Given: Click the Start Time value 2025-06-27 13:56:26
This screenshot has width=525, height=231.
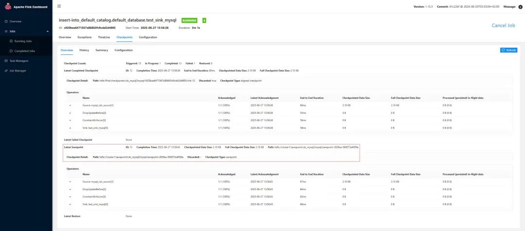Looking at the screenshot, I should pos(155,28).
